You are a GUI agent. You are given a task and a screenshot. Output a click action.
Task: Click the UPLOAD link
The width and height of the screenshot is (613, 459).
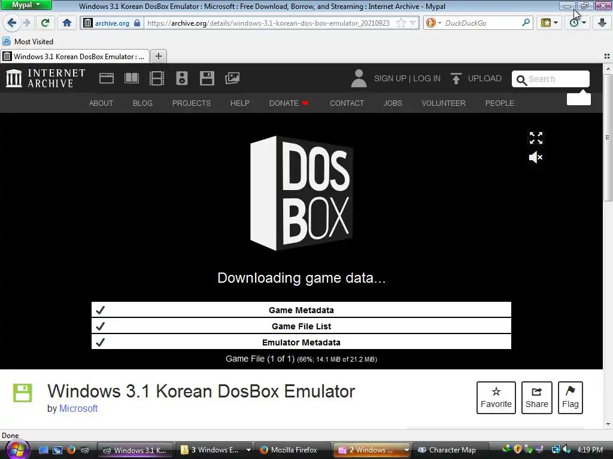point(476,78)
